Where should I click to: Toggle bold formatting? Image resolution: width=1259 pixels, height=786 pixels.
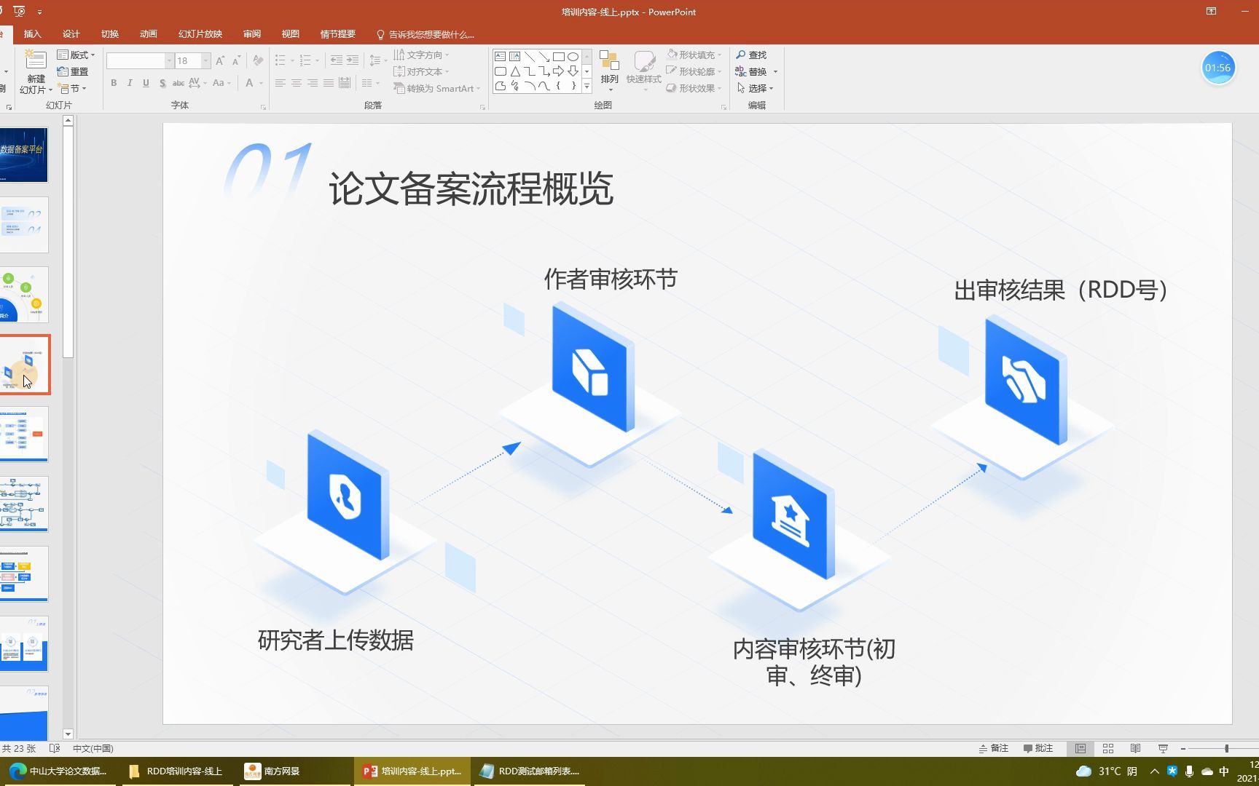[114, 83]
